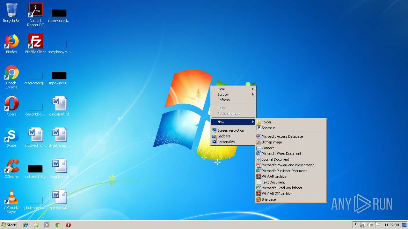Open VLC media player shortcut

tap(11, 202)
